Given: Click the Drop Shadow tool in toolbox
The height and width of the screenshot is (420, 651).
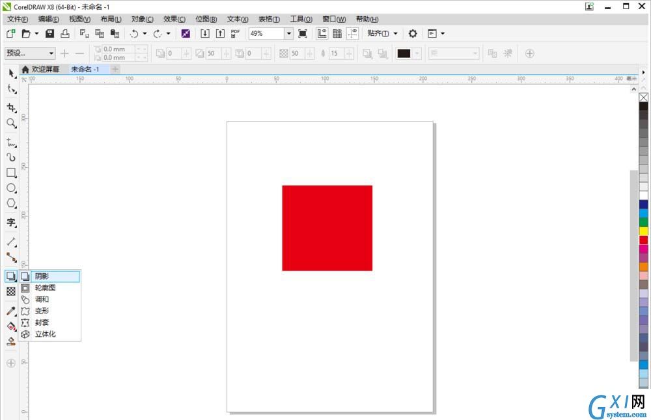Looking at the screenshot, I should click(x=11, y=276).
